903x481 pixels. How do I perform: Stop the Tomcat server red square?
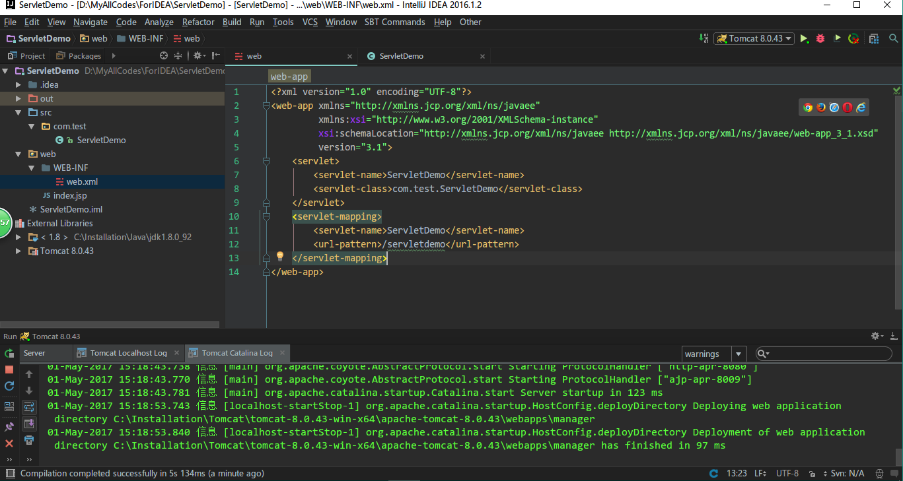click(9, 369)
